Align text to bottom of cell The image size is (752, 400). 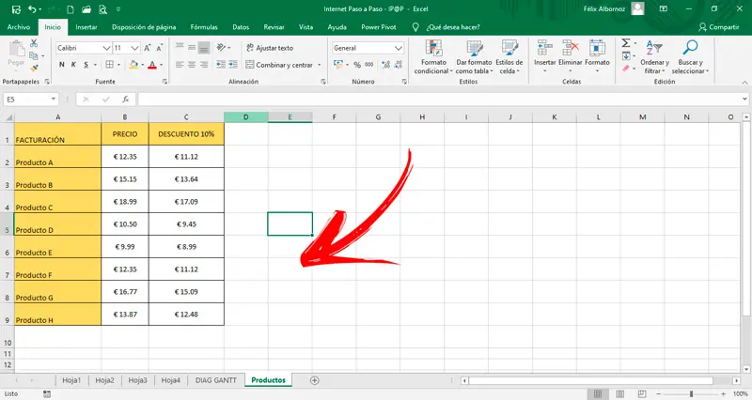point(204,47)
